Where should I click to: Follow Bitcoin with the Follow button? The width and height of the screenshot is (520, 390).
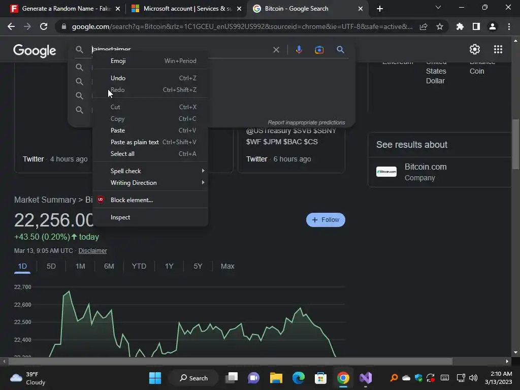pos(326,220)
